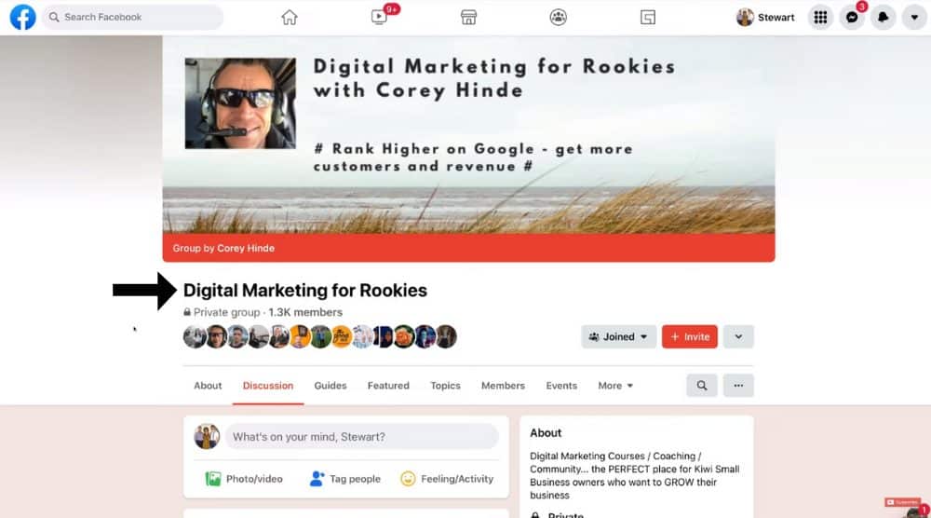The height and width of the screenshot is (518, 931).
Task: Click the Feeling/Activity post option
Action: [447, 479]
